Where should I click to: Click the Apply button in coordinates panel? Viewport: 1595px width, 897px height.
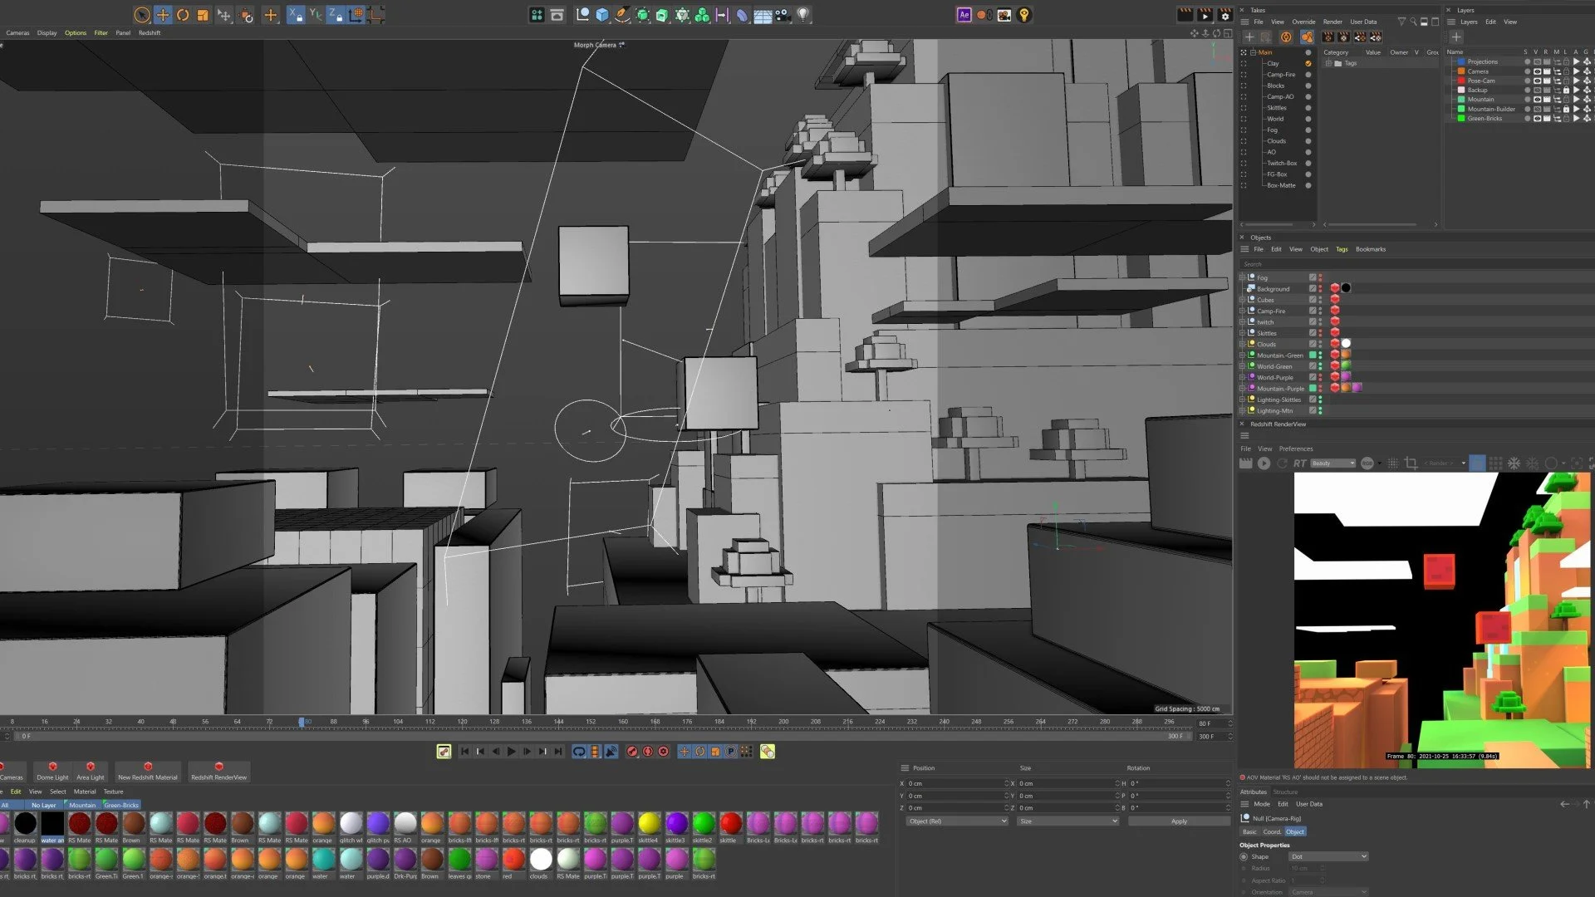(x=1179, y=821)
